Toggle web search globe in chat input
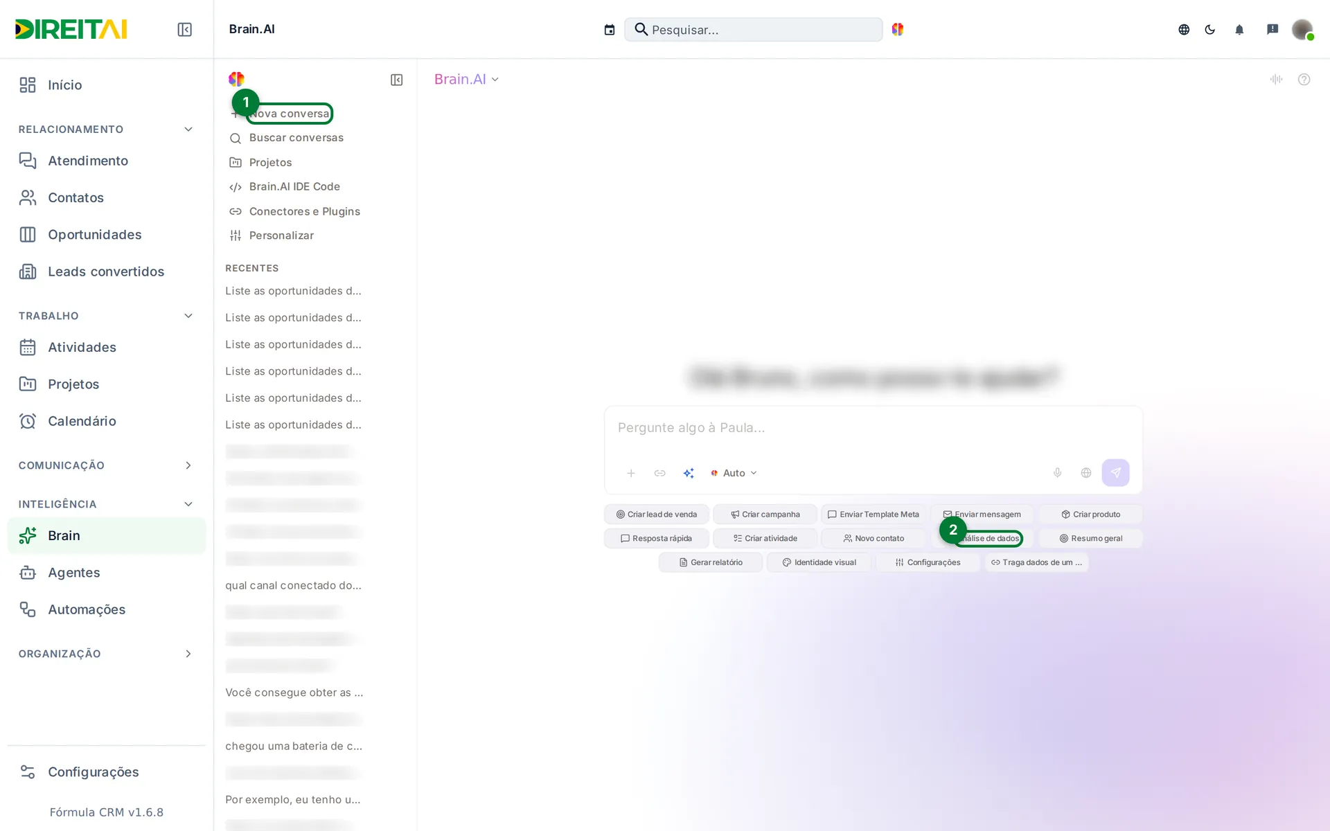The image size is (1330, 831). tap(1086, 473)
